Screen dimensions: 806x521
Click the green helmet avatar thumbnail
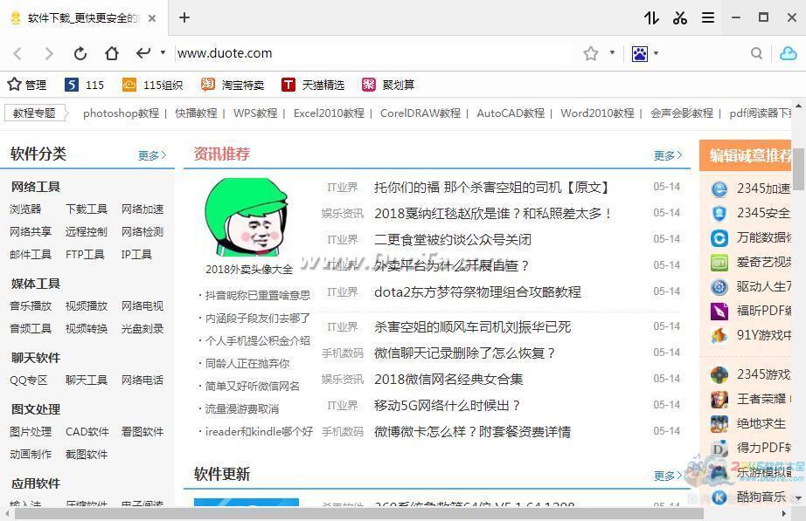[x=246, y=218]
